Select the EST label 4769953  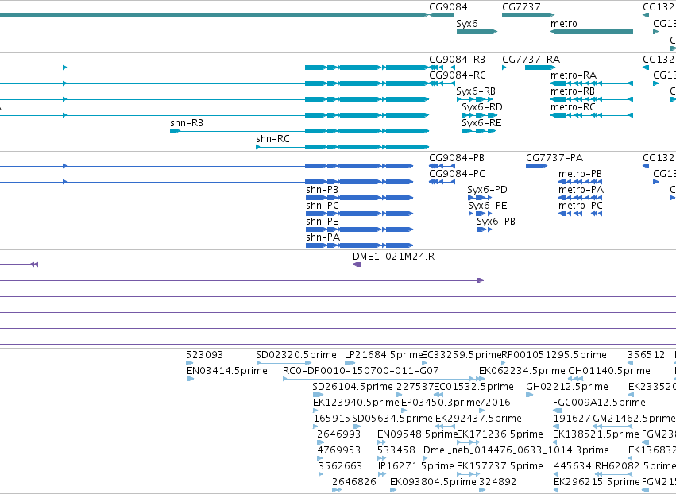[339, 451]
